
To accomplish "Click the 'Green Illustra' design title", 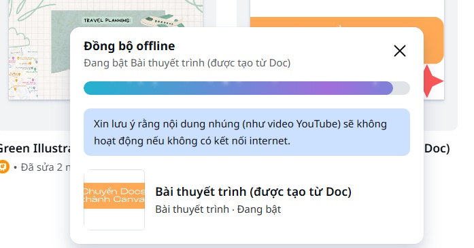I will (35, 148).
